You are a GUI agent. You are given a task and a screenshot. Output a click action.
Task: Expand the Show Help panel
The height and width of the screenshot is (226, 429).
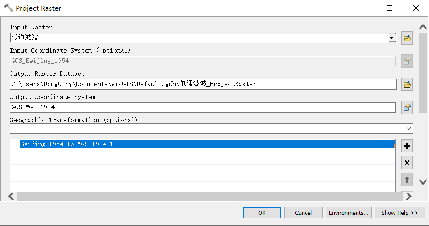400,213
